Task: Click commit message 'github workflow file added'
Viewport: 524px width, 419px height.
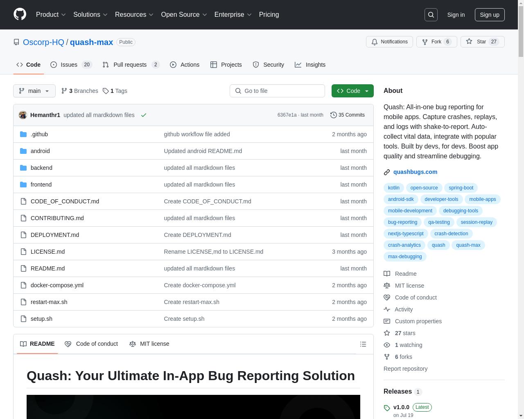Action: click(x=197, y=134)
